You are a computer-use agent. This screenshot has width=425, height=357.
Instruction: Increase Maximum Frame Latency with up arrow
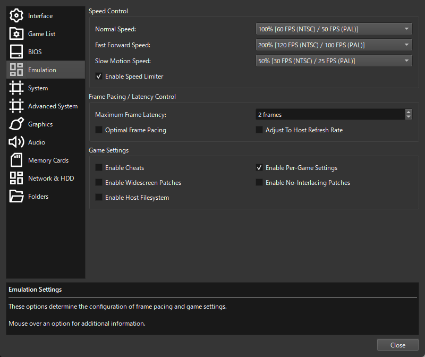[x=409, y=112]
